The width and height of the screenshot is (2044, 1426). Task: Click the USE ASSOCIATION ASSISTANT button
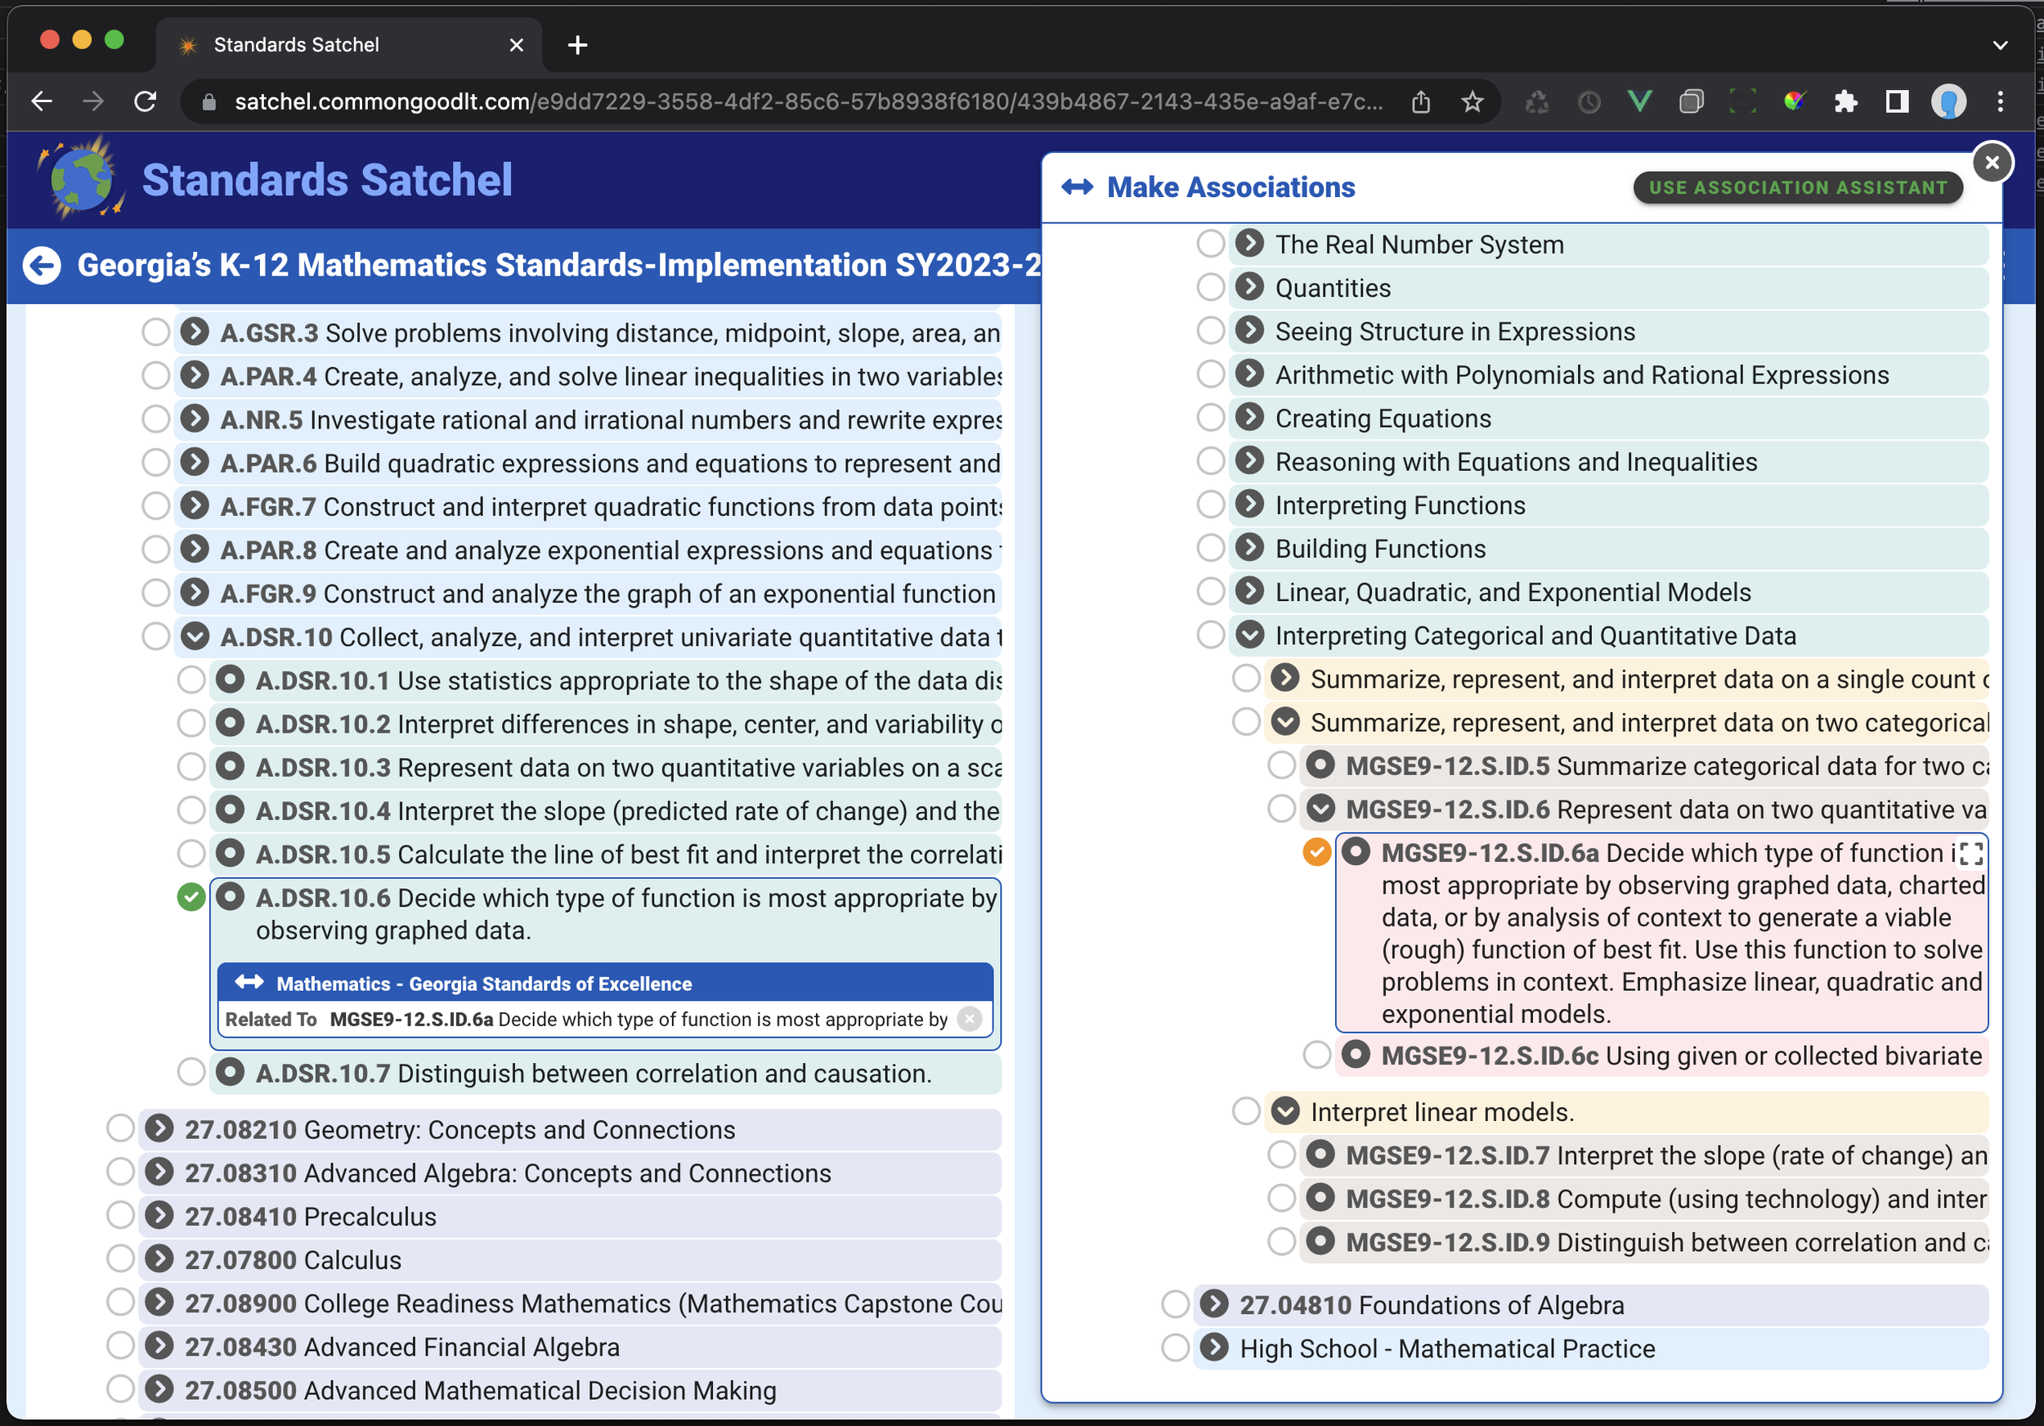(x=1797, y=187)
